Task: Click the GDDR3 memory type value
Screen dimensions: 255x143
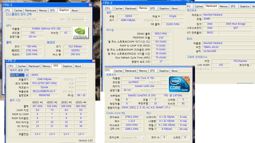Action: click(x=75, y=51)
